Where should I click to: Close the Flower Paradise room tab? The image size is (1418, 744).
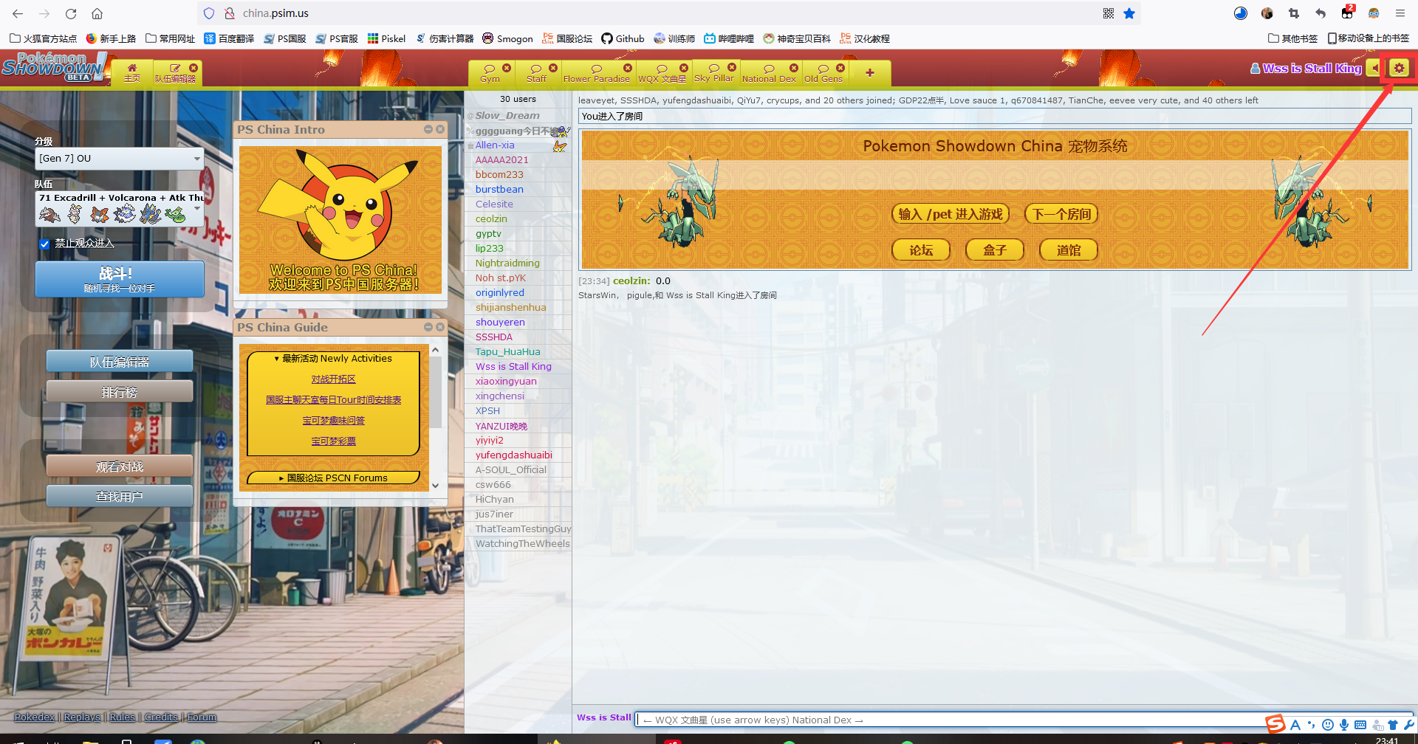tap(628, 68)
